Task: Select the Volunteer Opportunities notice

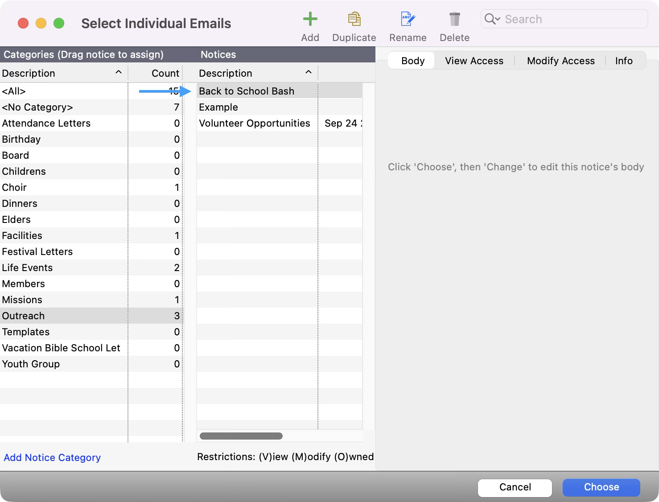Action: (280, 123)
